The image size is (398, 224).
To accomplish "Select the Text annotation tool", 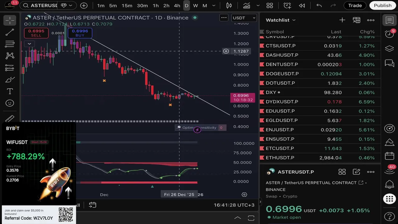I will click(x=10, y=91).
